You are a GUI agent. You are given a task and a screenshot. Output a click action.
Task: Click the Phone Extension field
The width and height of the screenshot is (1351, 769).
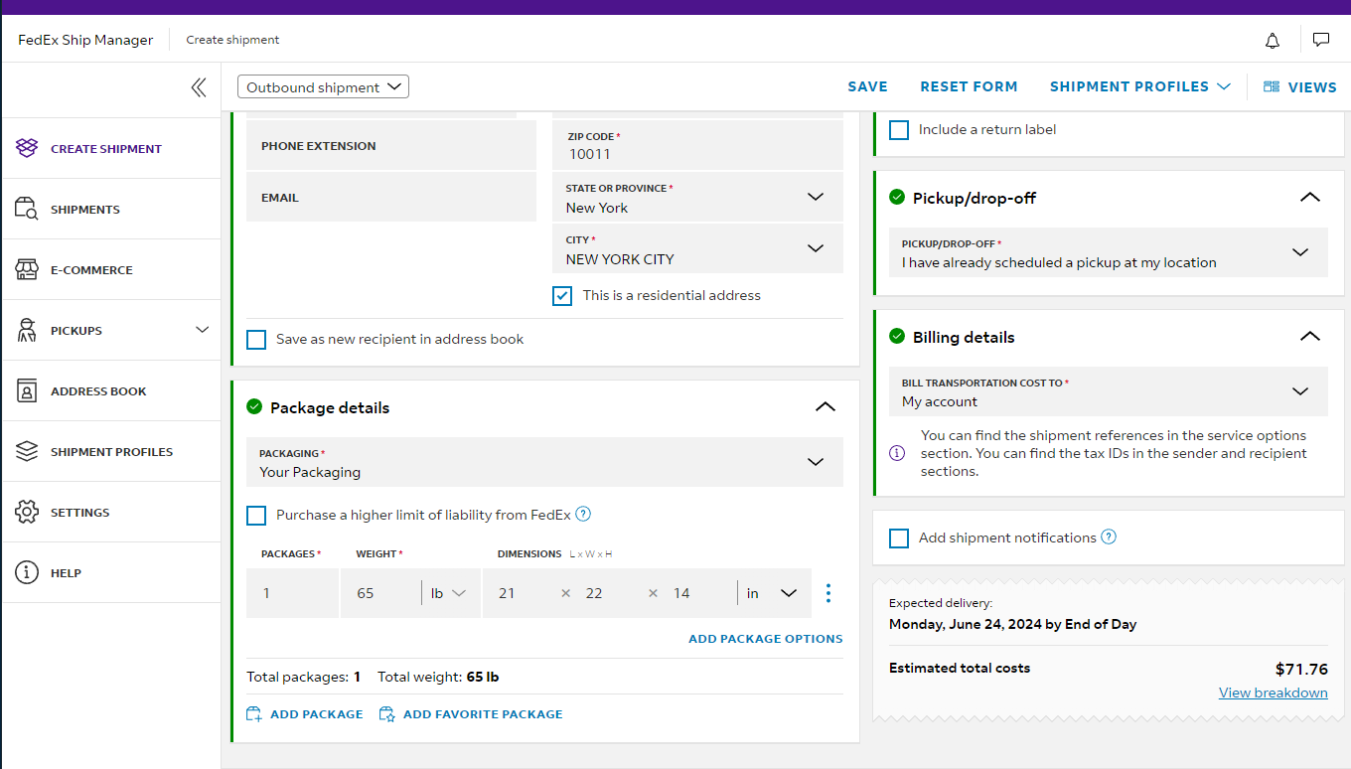click(x=391, y=146)
